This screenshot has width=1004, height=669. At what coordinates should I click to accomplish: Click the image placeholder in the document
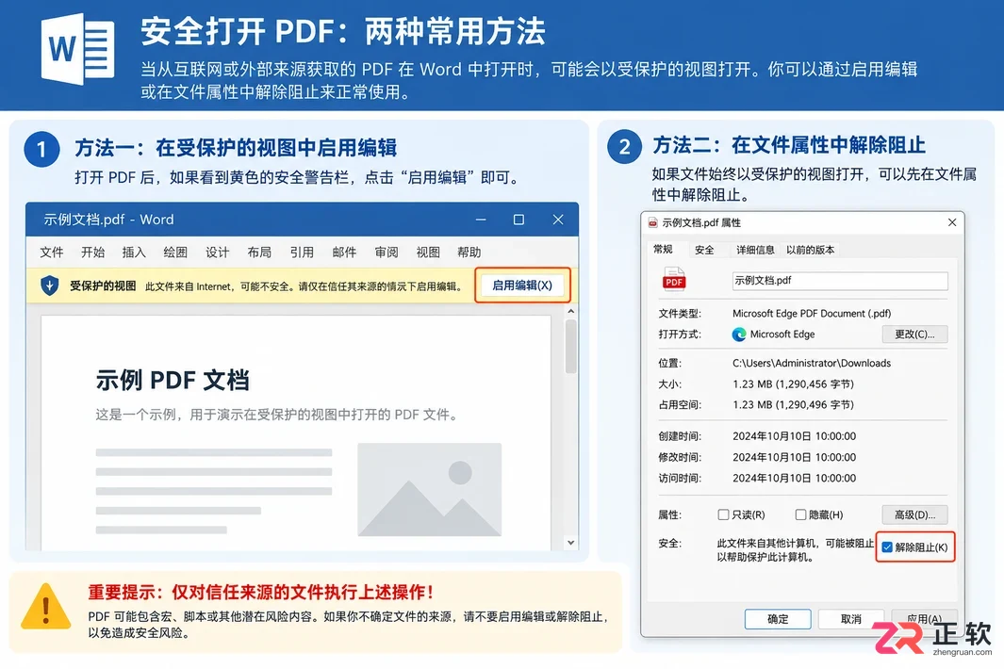(x=429, y=489)
